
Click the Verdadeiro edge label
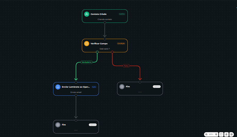coord(87,62)
